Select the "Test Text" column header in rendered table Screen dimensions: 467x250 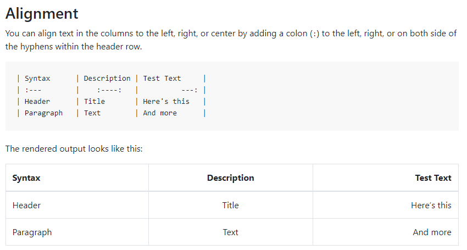(x=433, y=178)
